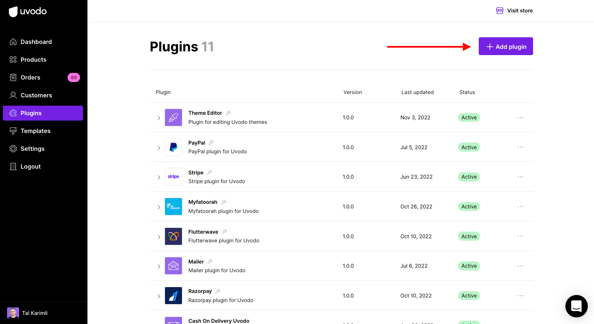The width and height of the screenshot is (594, 324).
Task: Click the wrench icon beside Razorpay
Action: (x=218, y=291)
